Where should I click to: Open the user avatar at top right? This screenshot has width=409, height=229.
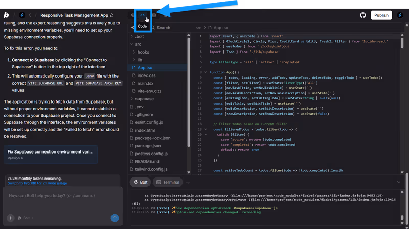(400, 15)
